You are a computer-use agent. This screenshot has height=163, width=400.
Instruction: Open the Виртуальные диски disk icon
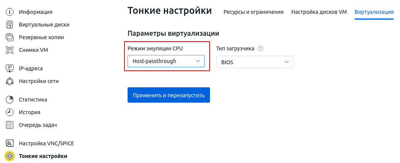point(9,25)
